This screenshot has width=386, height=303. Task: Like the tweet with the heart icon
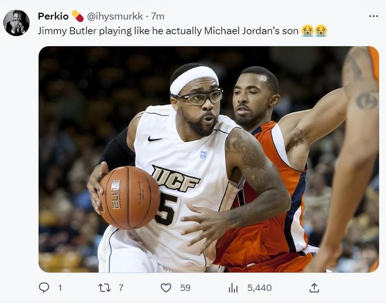pos(166,287)
